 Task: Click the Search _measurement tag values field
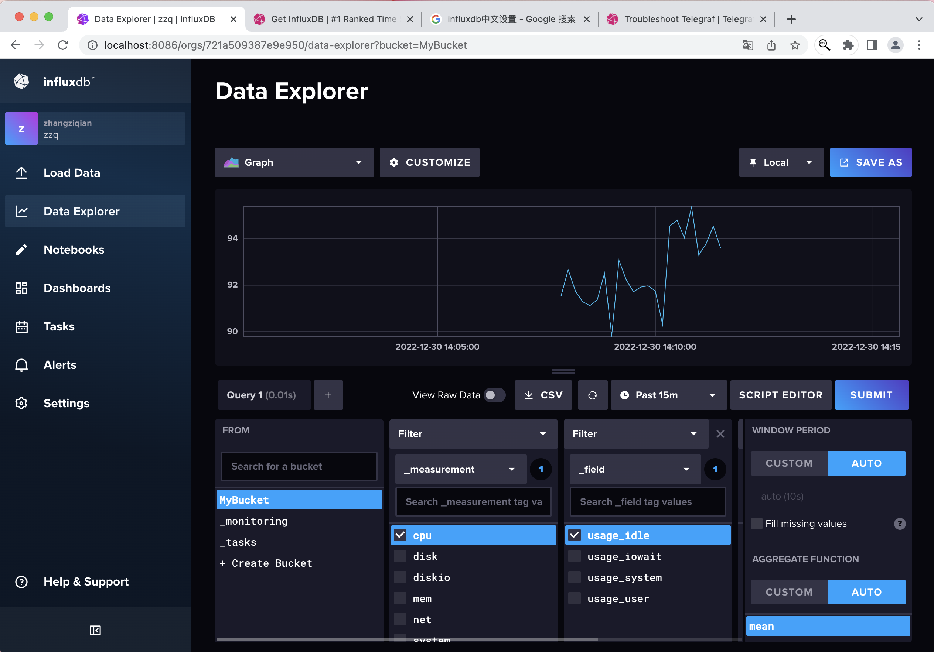click(x=473, y=502)
